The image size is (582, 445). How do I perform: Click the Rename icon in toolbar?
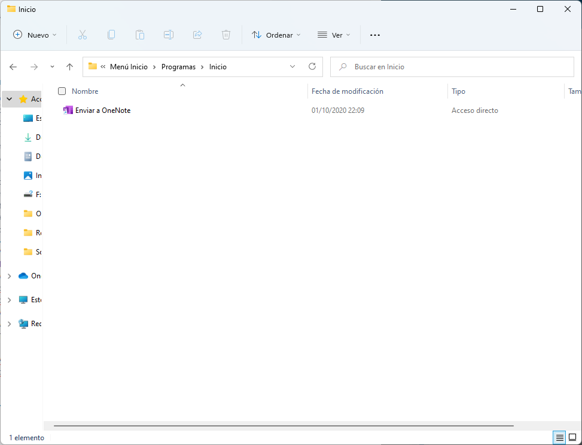click(x=169, y=35)
